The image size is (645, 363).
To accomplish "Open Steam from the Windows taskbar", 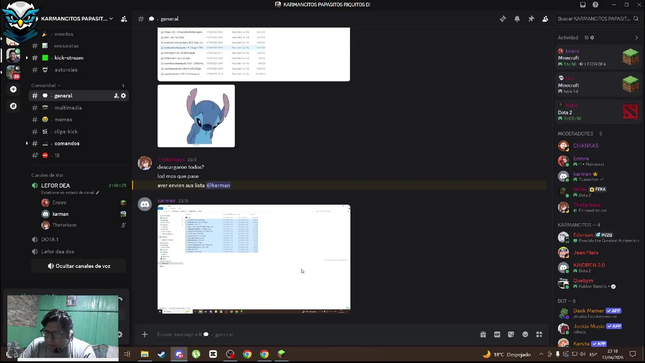I will pos(161,354).
